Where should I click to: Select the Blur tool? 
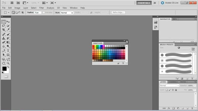[3, 46]
